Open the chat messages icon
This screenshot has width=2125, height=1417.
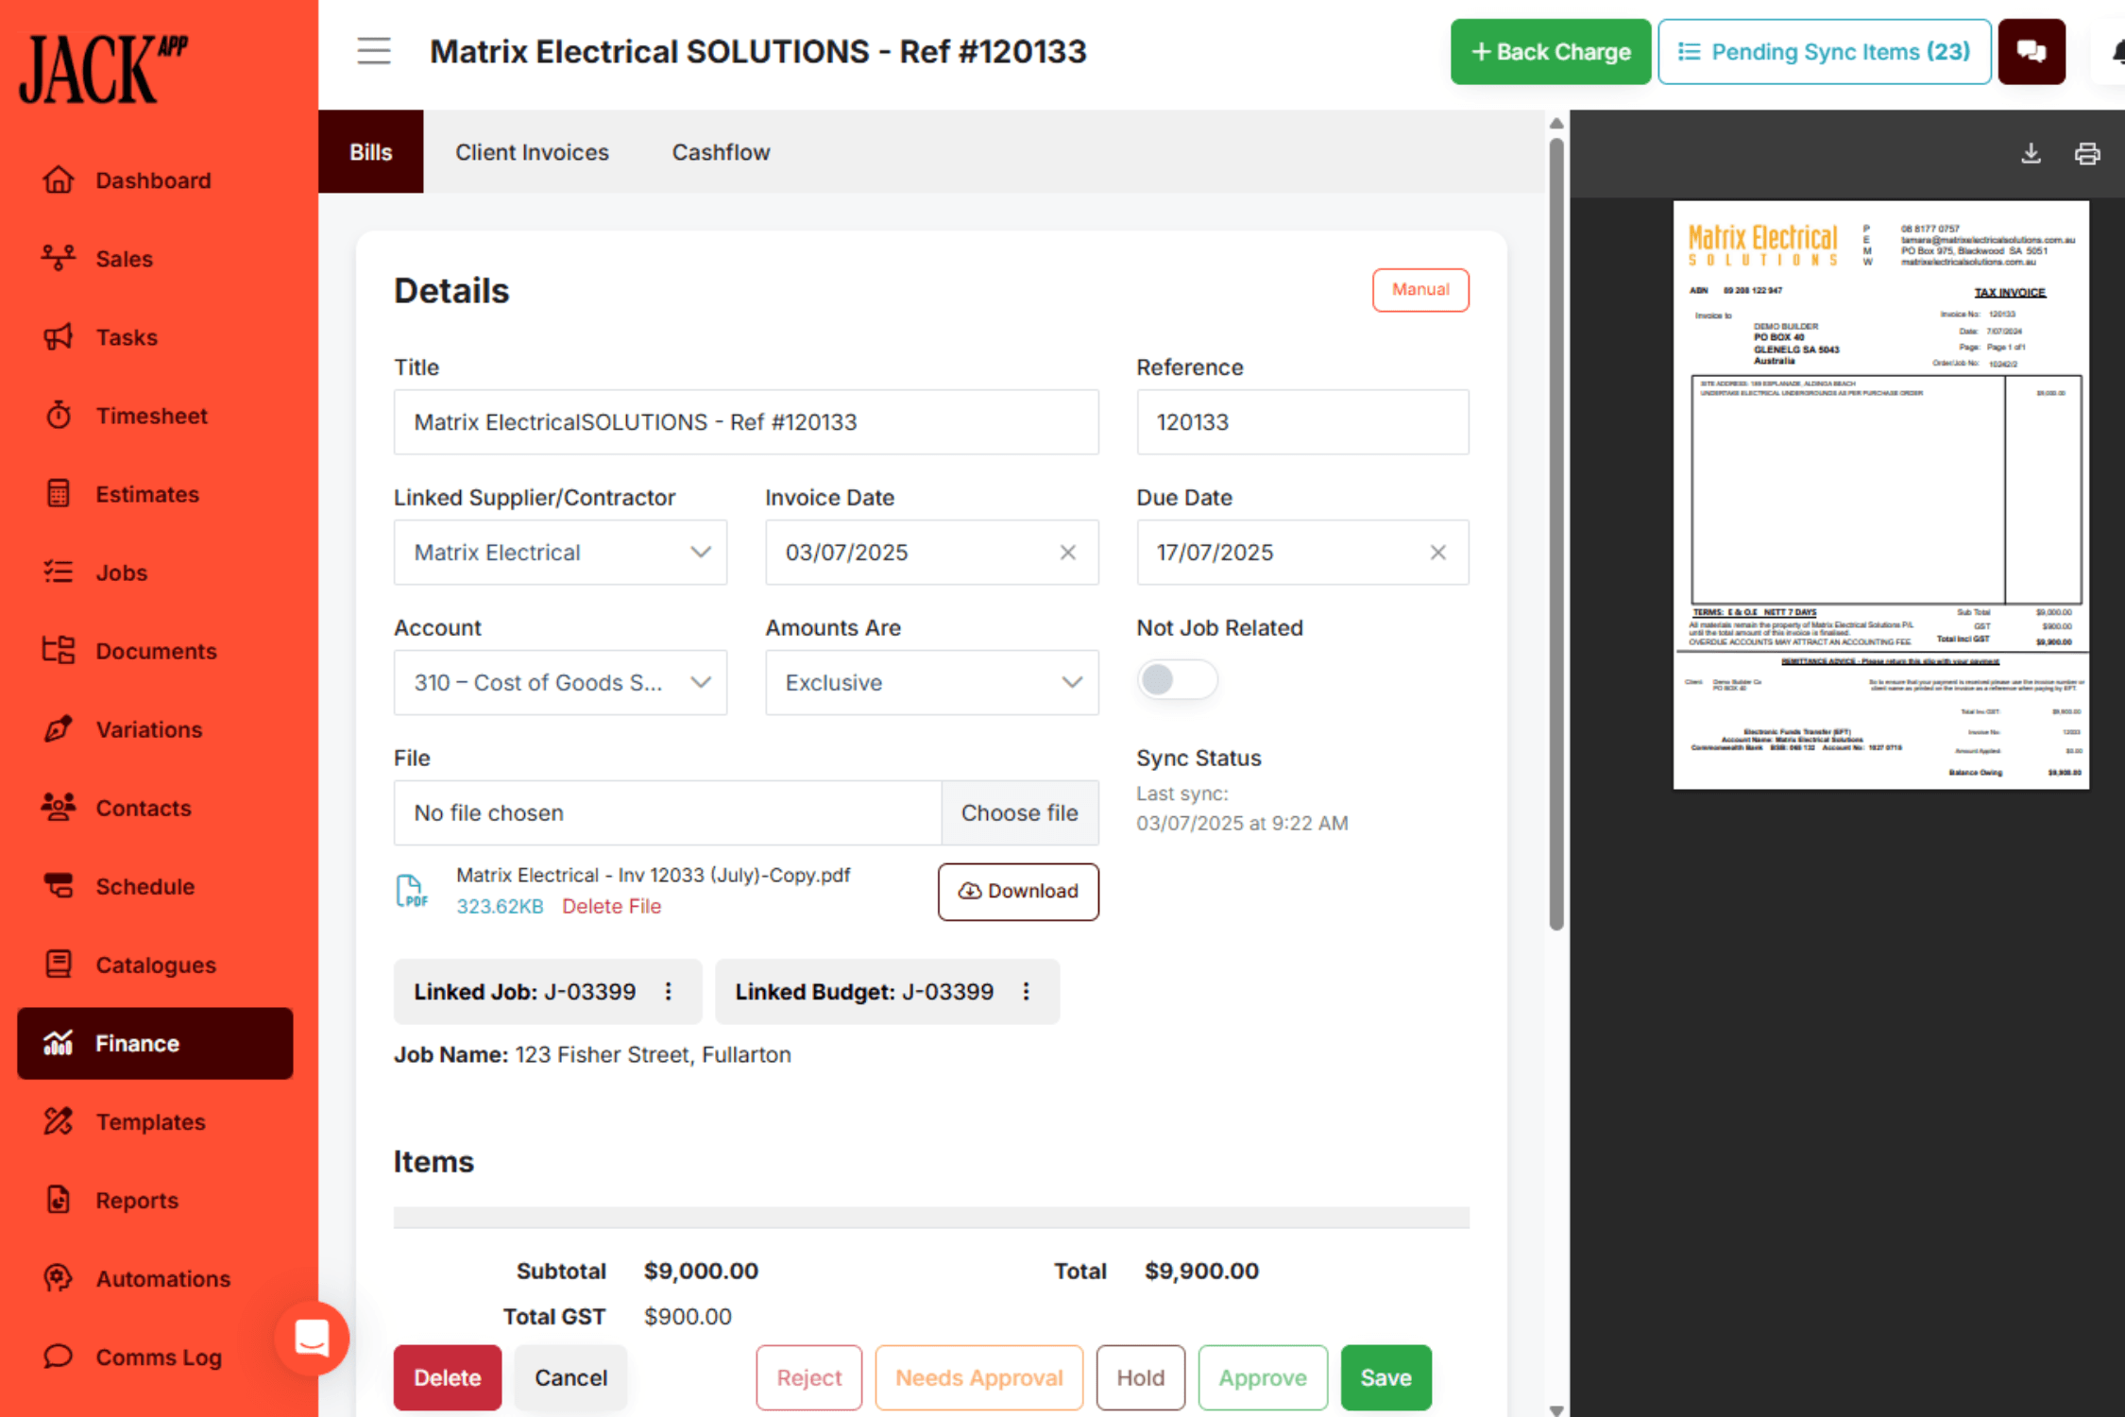tap(2031, 52)
